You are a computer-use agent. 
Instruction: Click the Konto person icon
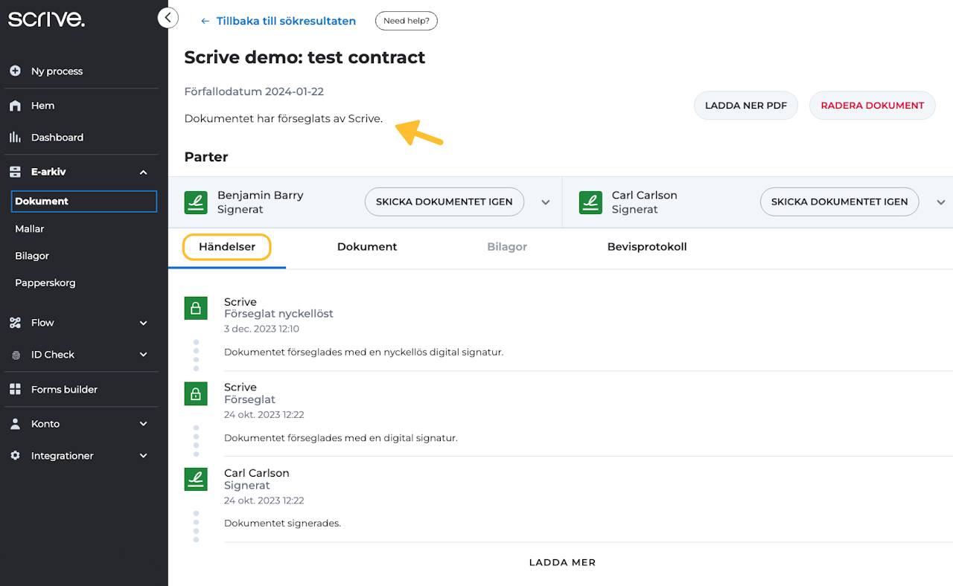coord(15,424)
